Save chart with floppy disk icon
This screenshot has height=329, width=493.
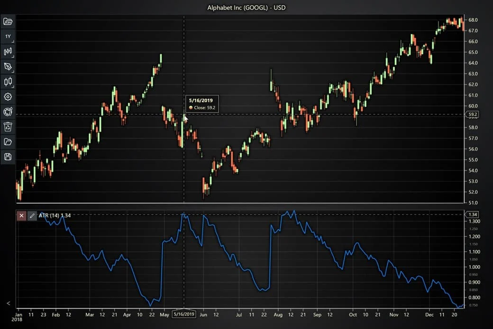coord(8,157)
